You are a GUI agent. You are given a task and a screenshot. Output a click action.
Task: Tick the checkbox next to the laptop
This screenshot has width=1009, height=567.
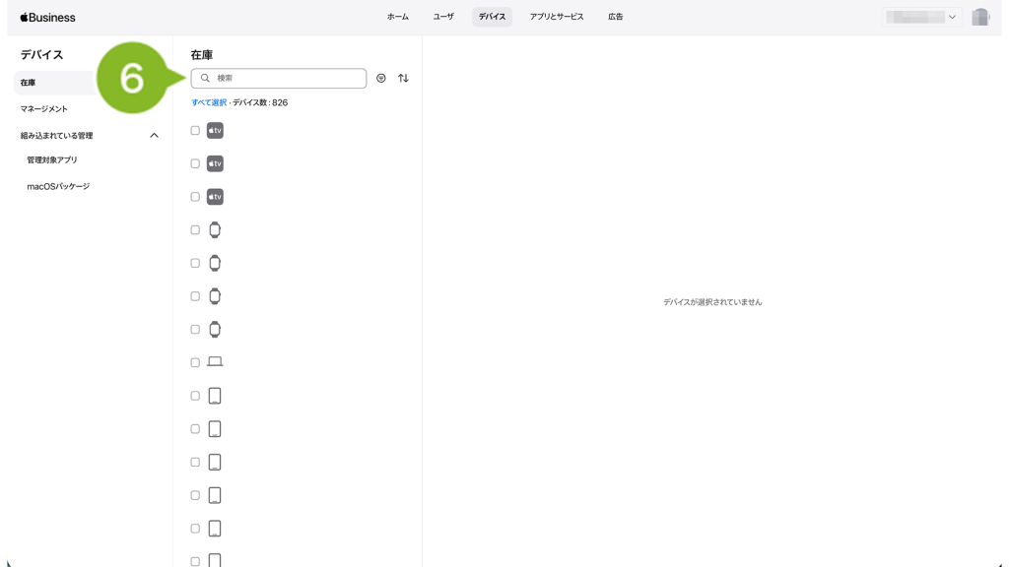point(195,362)
